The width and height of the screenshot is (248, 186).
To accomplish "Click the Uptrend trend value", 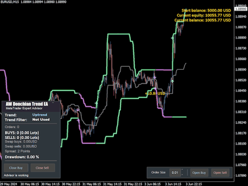I will 40,115.
